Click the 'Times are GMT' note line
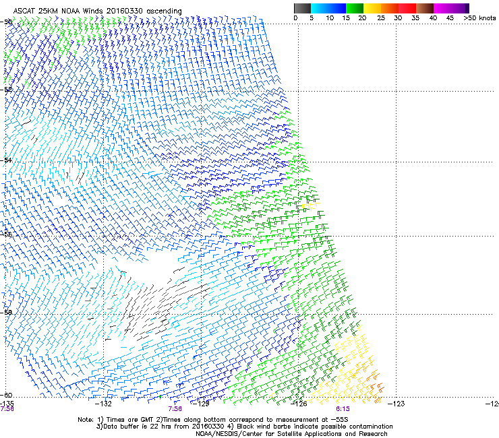This screenshot has height=438, width=499. click(x=213, y=420)
